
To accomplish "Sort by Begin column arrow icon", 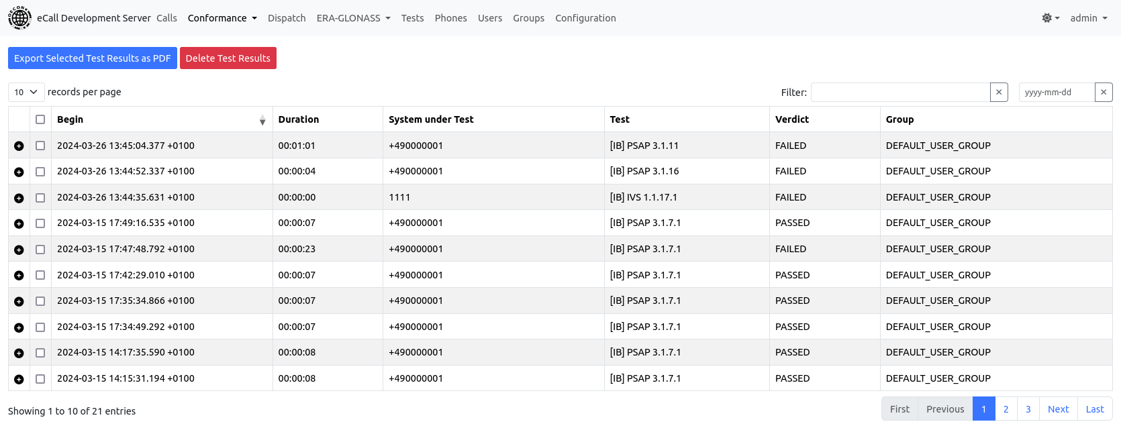I will (x=262, y=120).
